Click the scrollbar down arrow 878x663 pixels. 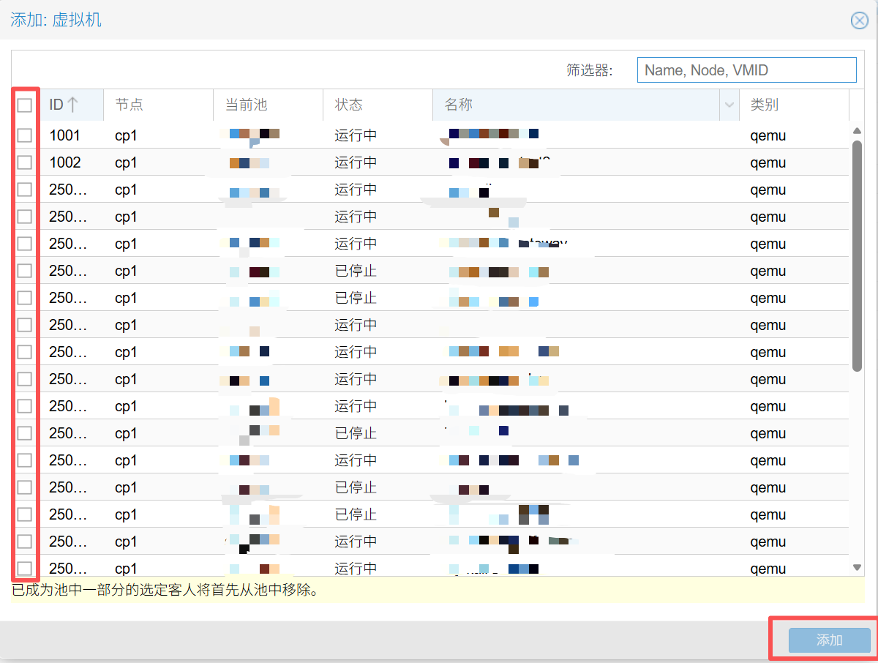[858, 567]
